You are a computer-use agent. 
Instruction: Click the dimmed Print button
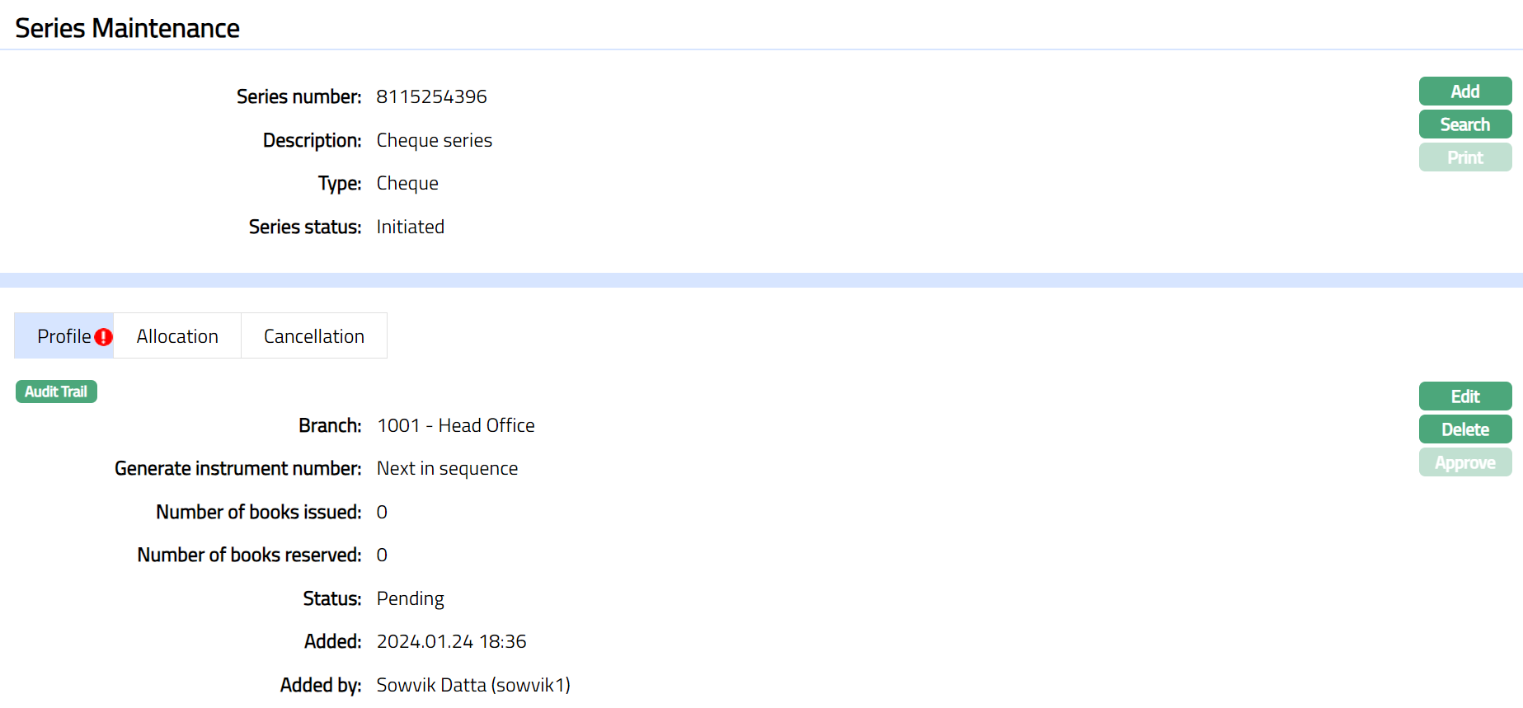click(1464, 157)
